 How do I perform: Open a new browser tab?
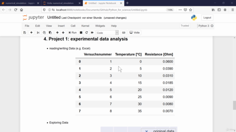[x=127, y=3]
